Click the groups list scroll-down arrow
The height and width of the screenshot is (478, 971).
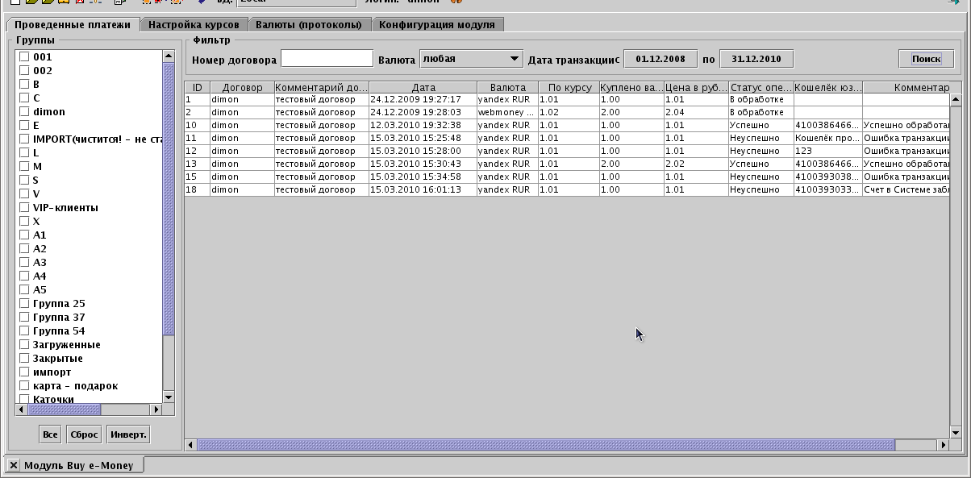click(169, 397)
